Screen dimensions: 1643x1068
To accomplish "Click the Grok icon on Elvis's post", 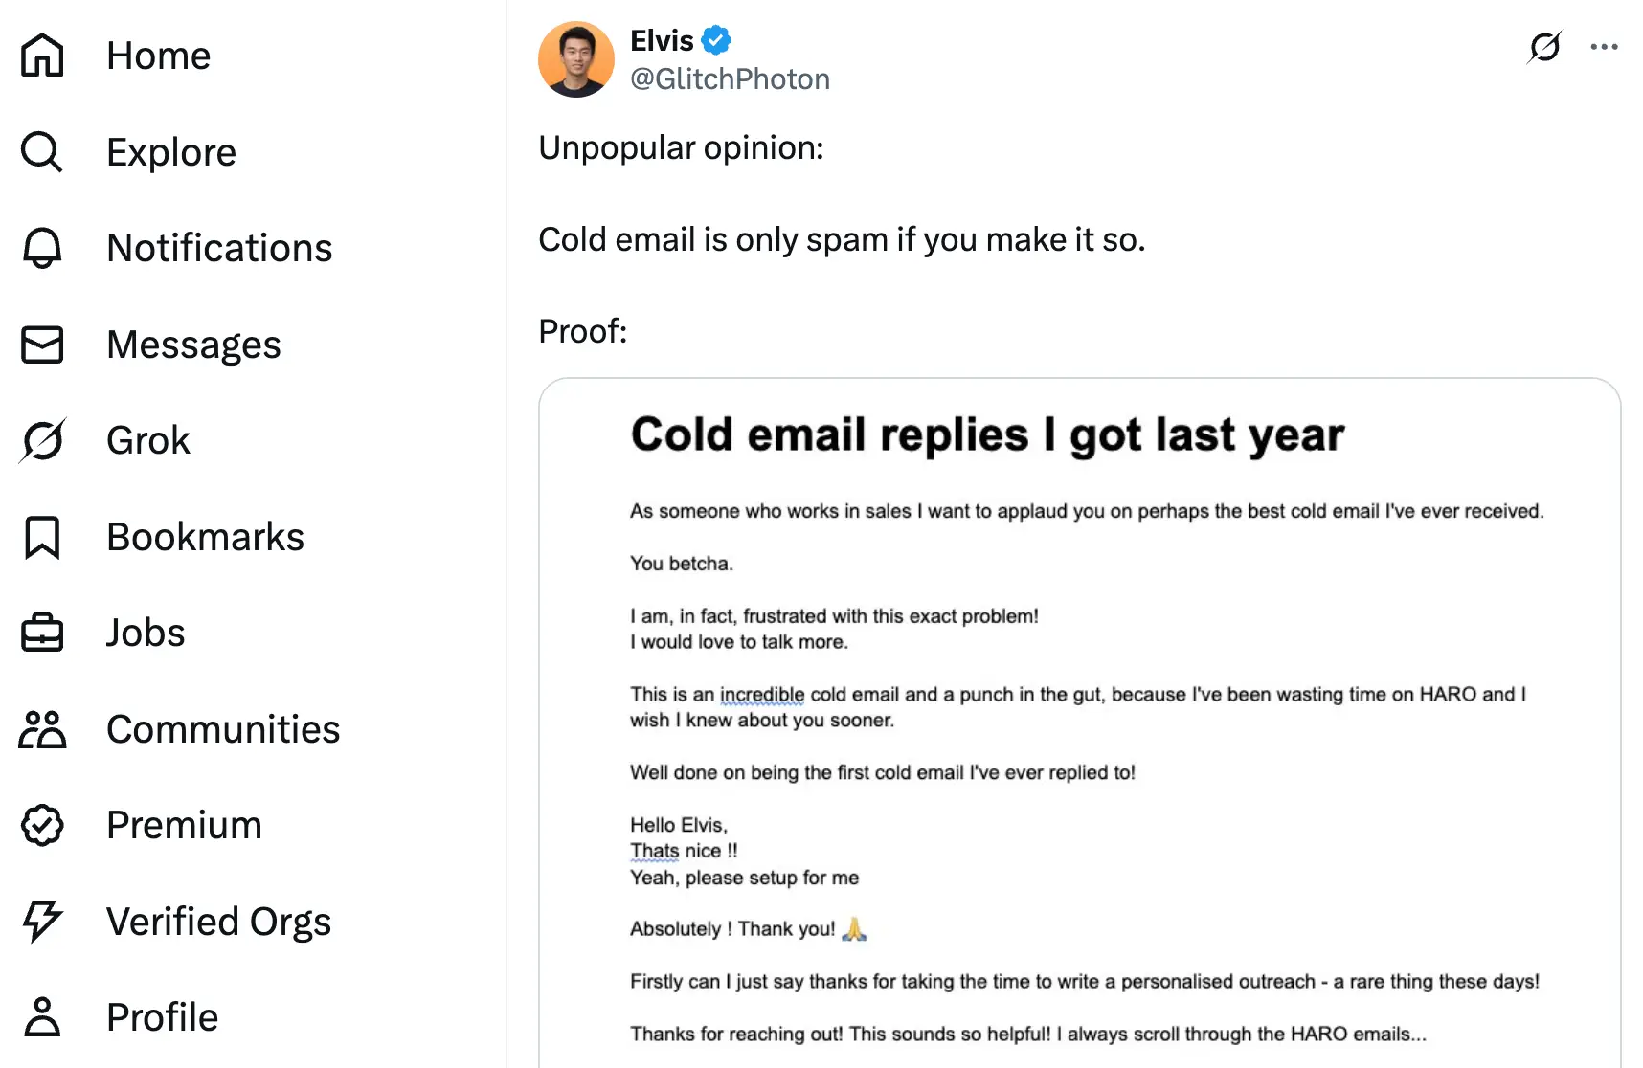I will point(1544,46).
